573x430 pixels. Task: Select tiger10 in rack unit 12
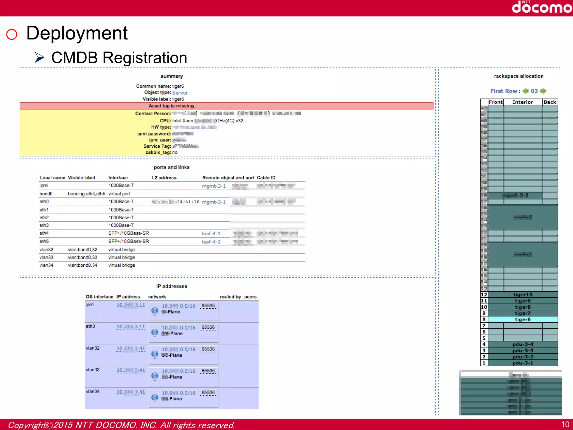pyautogui.click(x=523, y=295)
